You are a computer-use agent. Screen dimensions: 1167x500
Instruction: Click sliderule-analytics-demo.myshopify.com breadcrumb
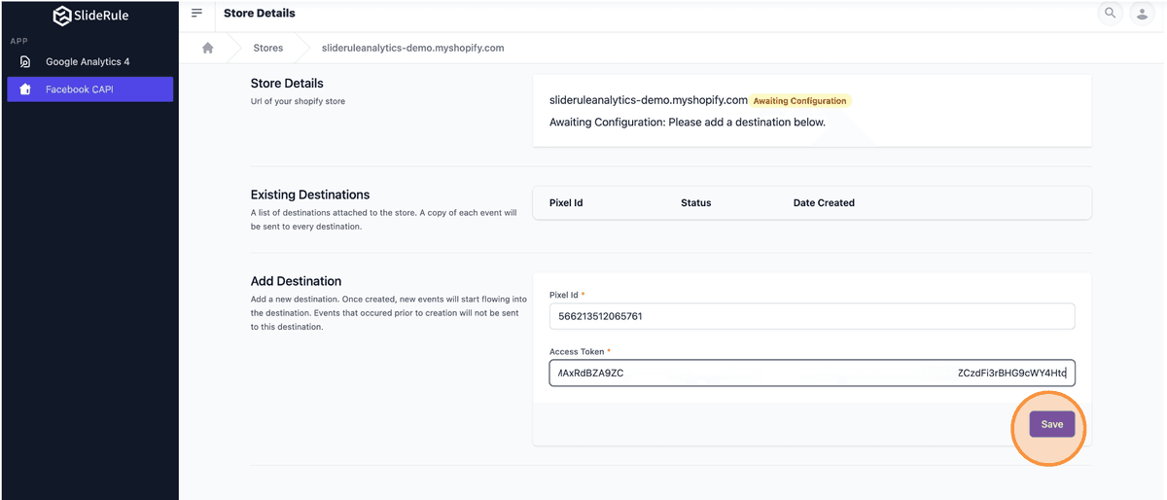[x=412, y=48]
